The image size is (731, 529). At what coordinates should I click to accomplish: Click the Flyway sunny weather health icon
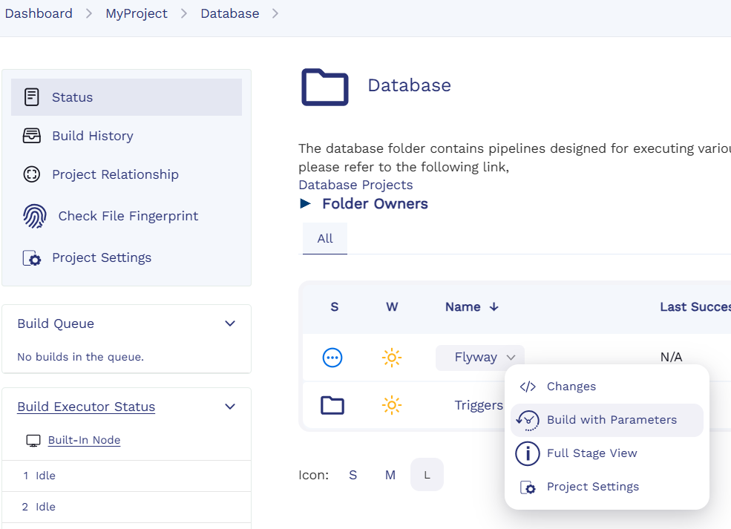392,358
